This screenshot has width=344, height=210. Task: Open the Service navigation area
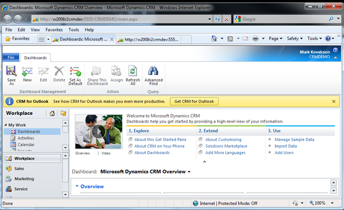pos(21,189)
